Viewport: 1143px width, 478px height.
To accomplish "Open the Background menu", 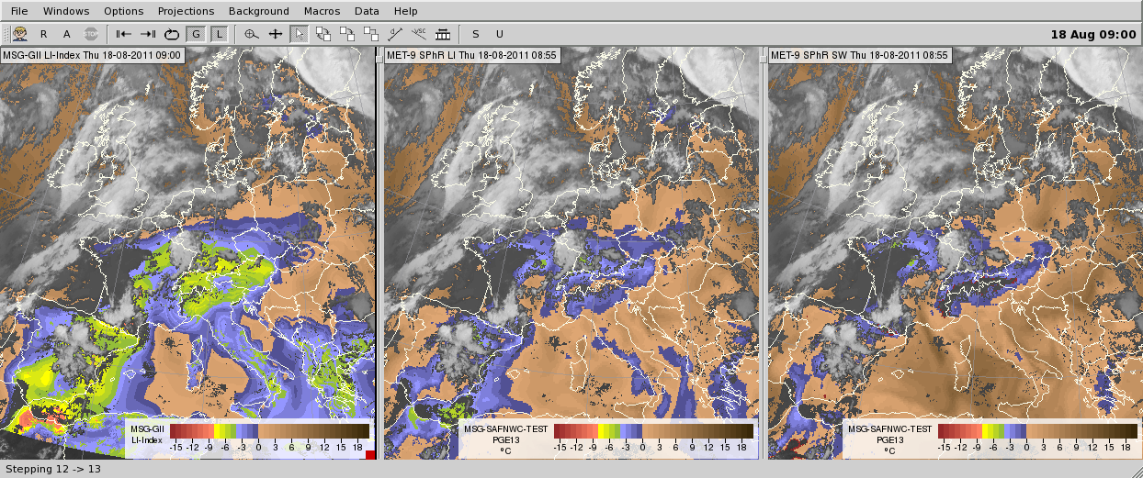I will click(x=259, y=11).
